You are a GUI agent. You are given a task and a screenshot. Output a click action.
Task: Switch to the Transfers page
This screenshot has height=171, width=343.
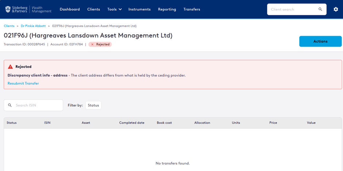pos(192,9)
